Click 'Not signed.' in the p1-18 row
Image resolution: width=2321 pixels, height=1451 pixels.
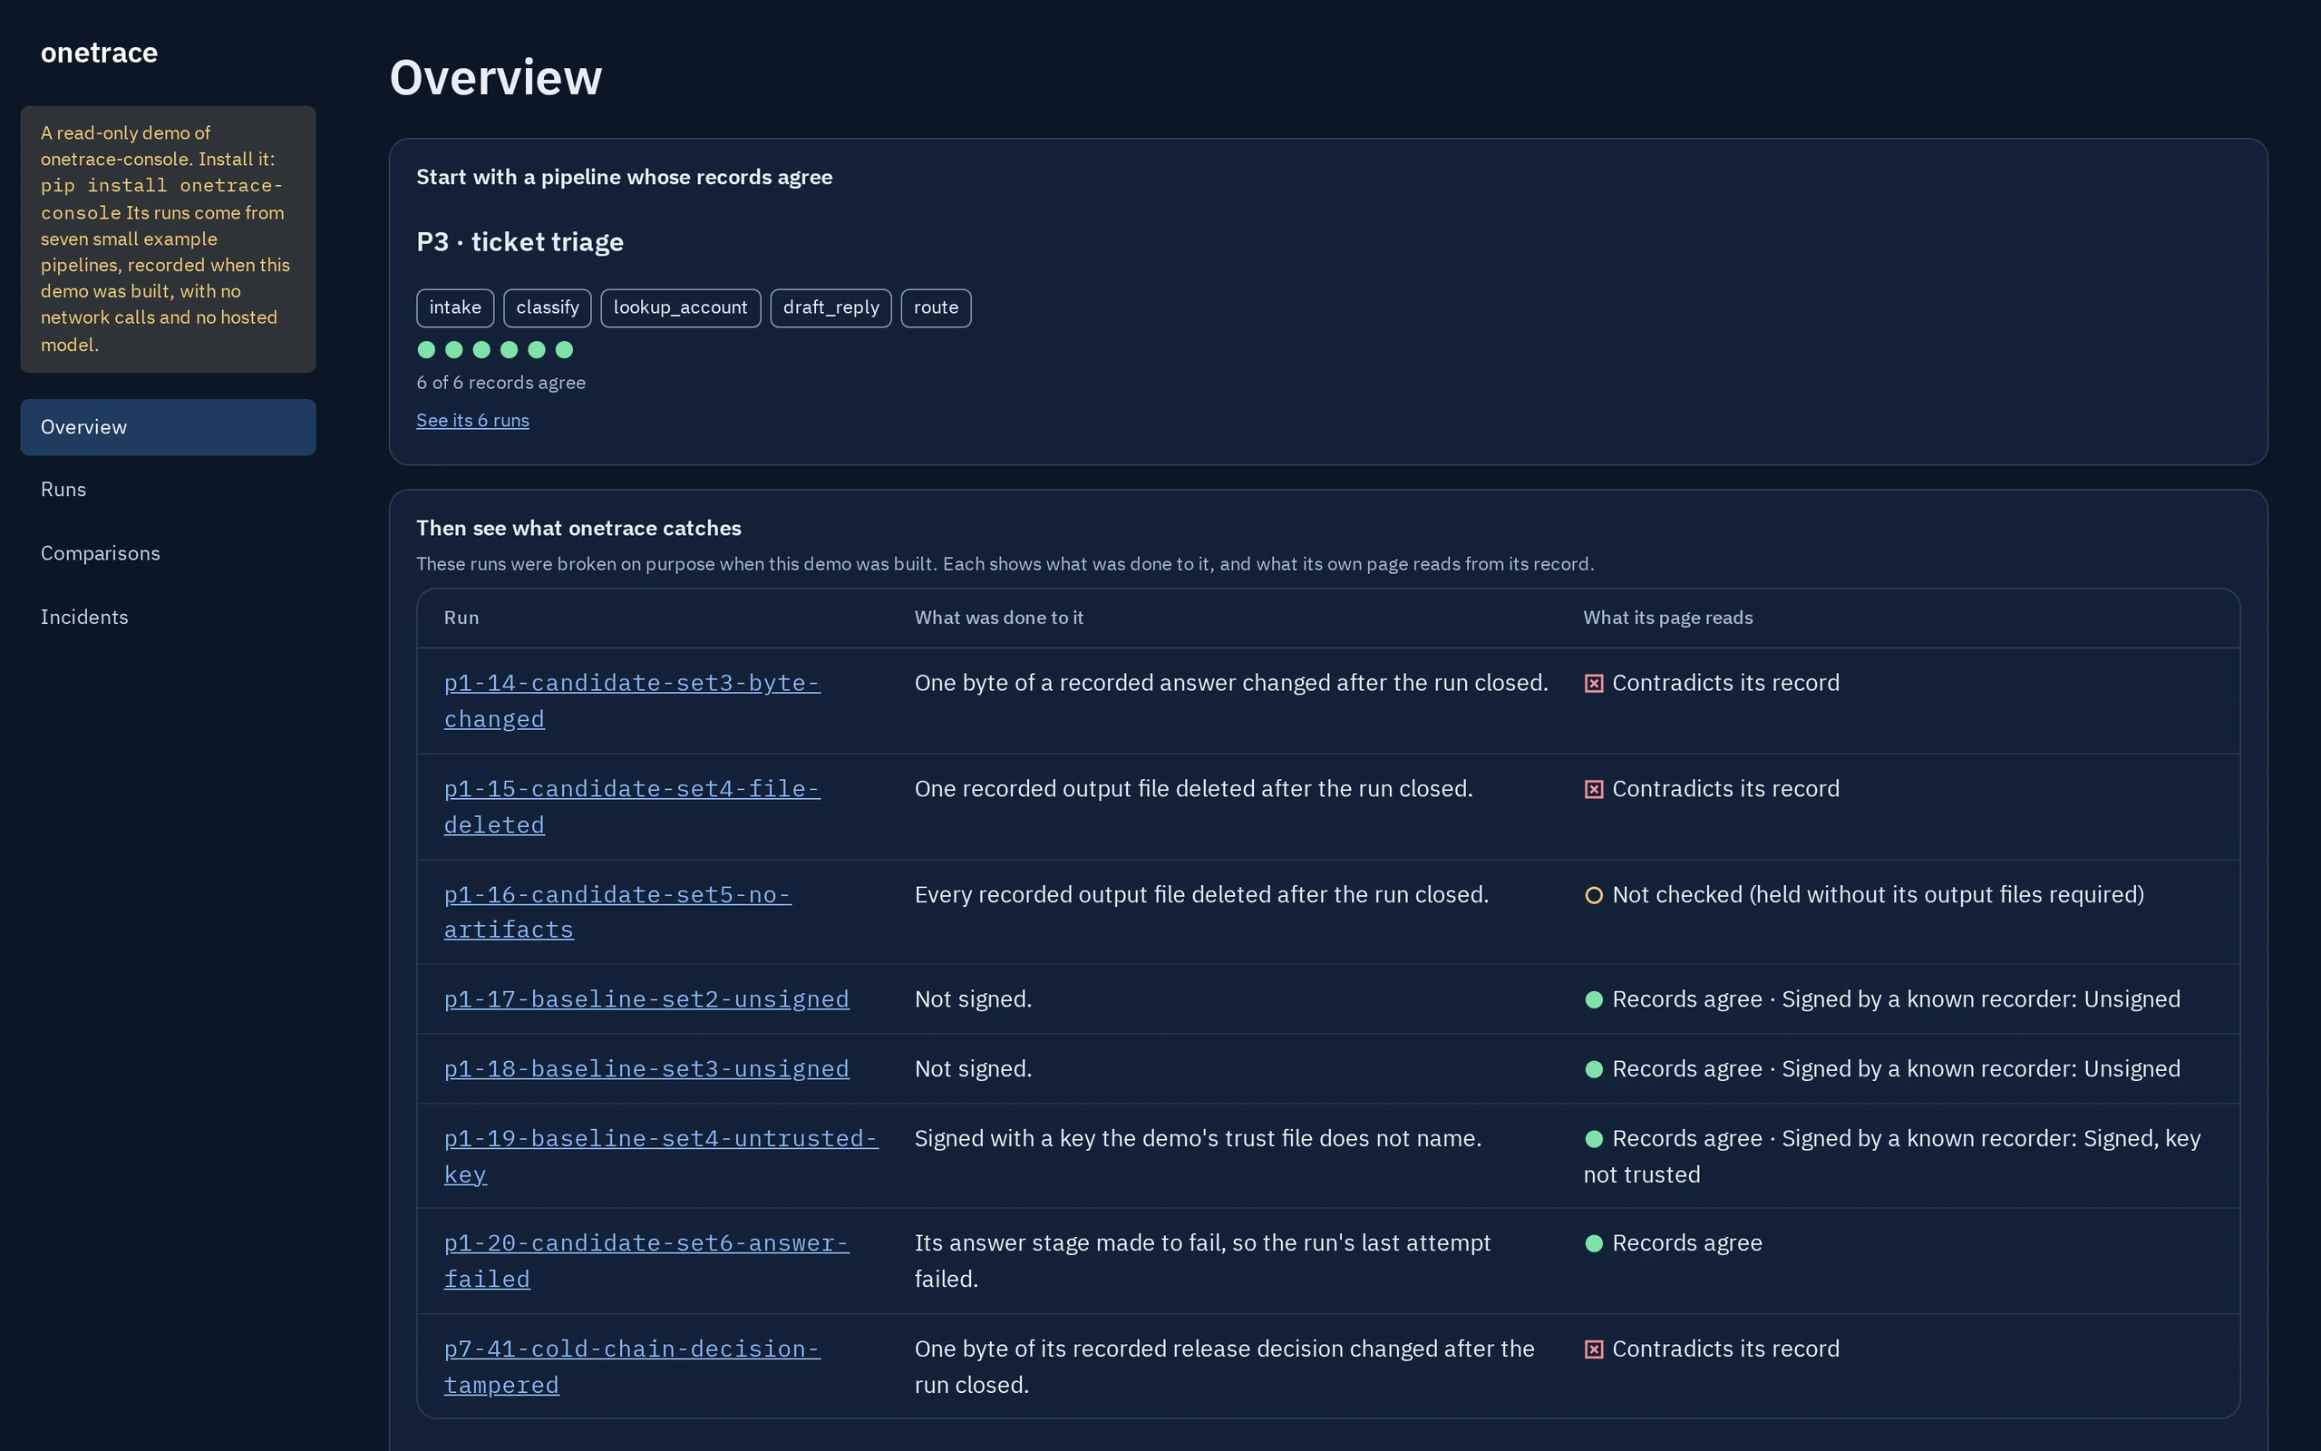point(974,1069)
